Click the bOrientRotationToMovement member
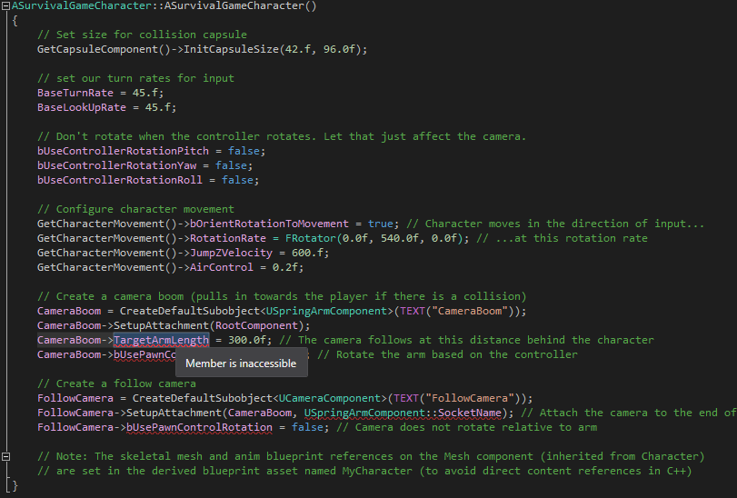The width and height of the screenshot is (737, 498). [x=269, y=224]
